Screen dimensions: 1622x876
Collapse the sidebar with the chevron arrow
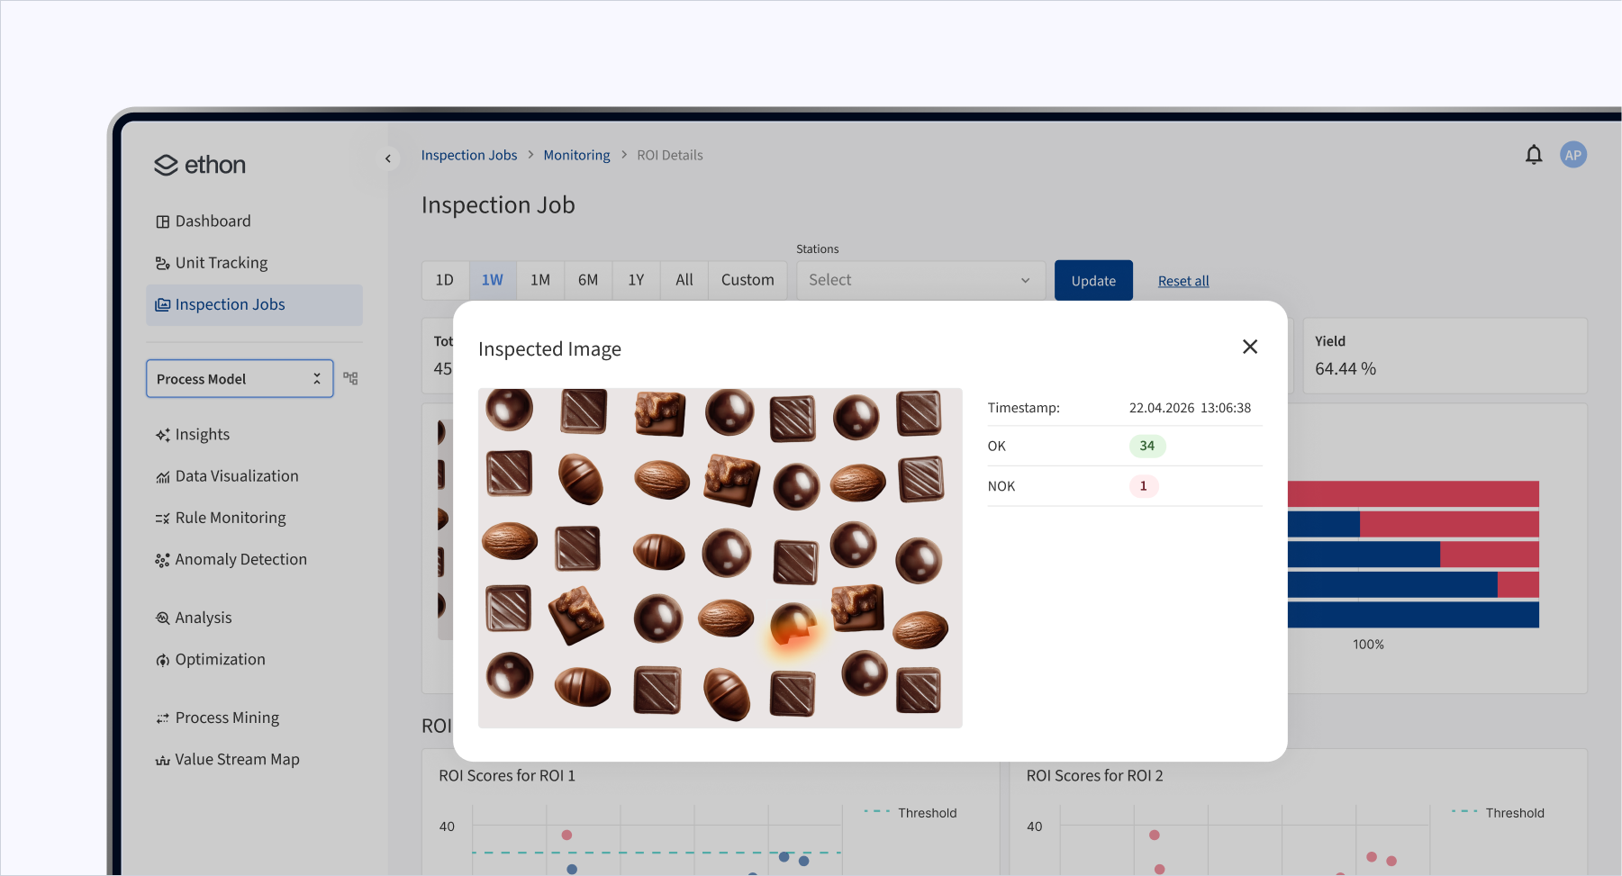tap(387, 158)
